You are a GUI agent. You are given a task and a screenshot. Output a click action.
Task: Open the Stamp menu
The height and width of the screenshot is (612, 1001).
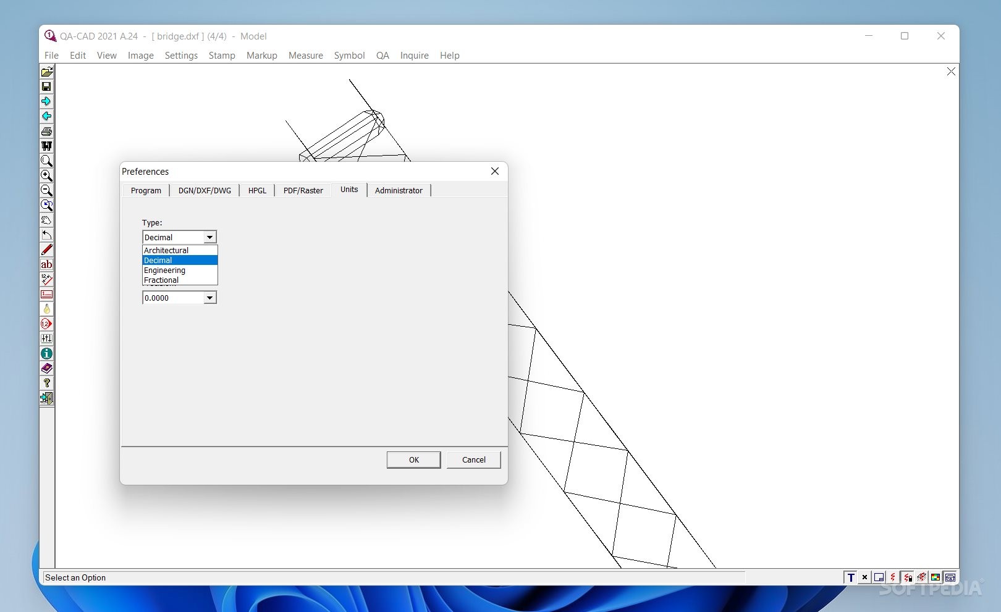pyautogui.click(x=222, y=55)
